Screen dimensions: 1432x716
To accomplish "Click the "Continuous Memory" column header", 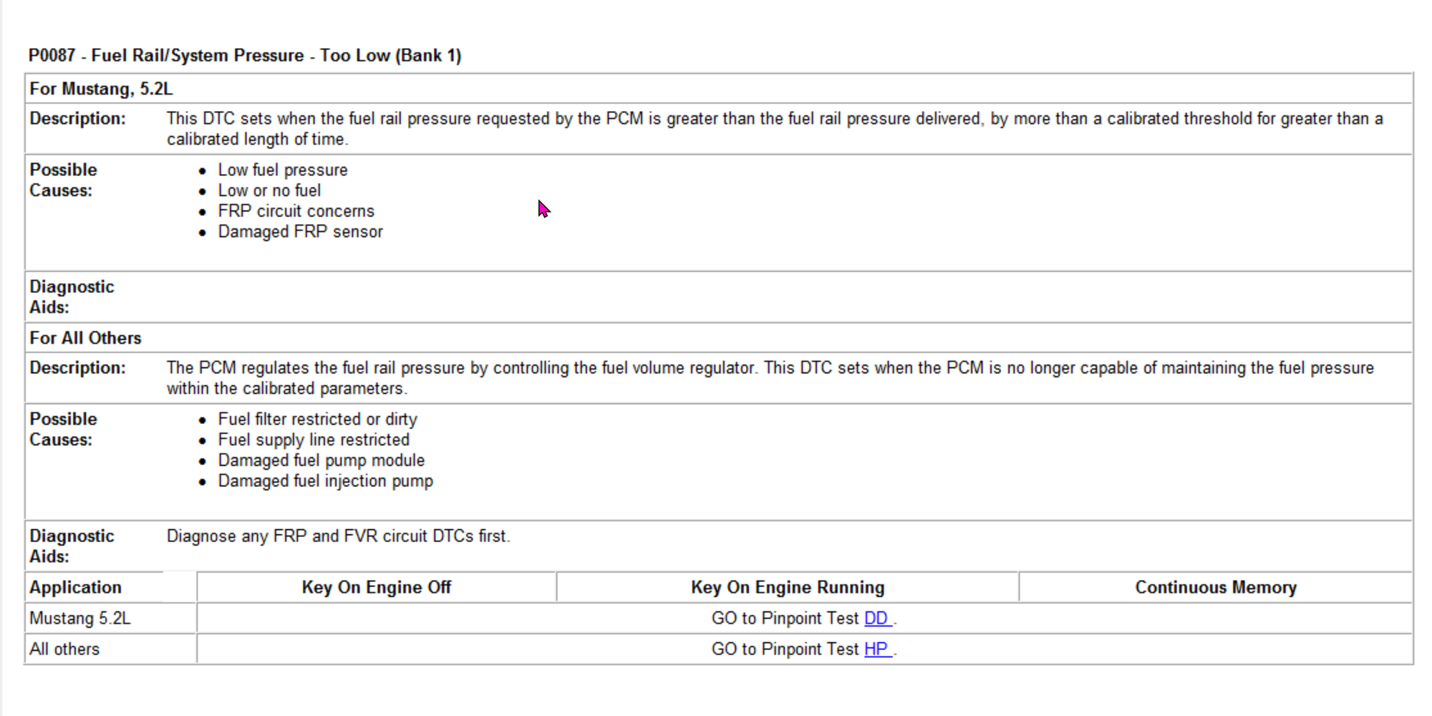I will [1216, 587].
